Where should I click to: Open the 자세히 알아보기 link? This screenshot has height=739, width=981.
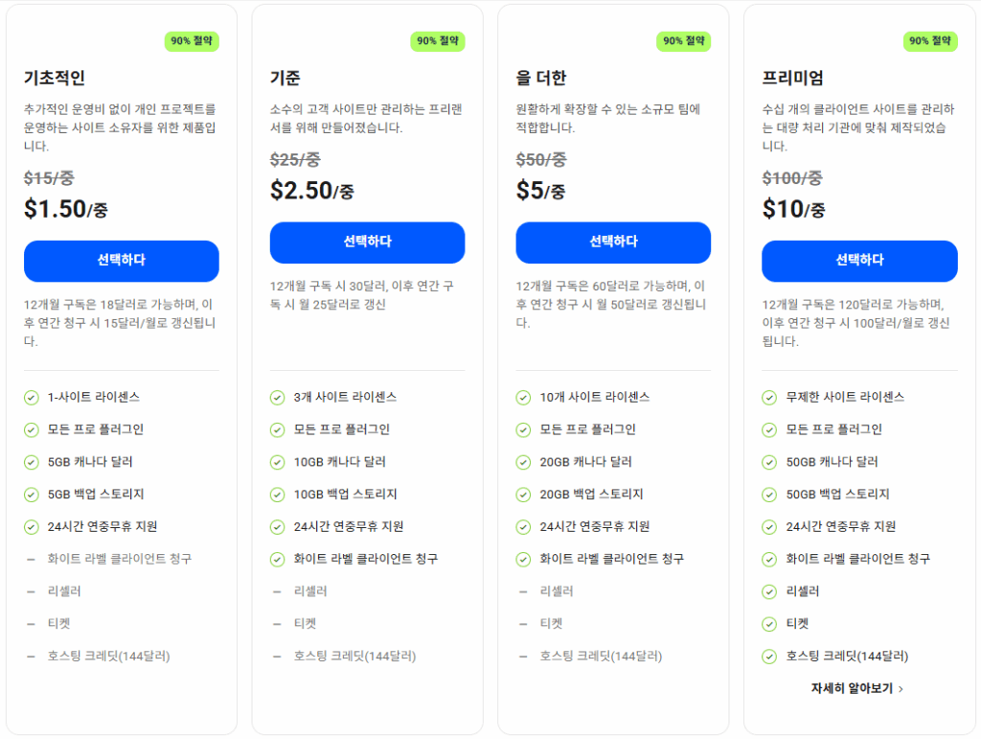(x=852, y=688)
